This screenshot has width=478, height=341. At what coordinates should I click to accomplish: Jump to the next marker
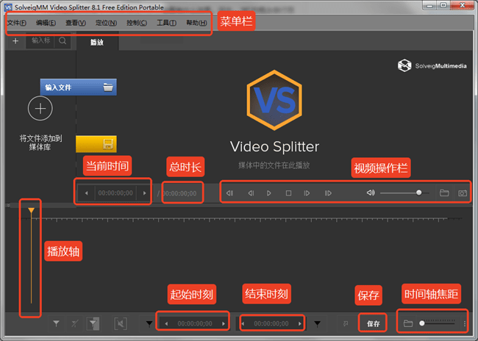(x=328, y=193)
